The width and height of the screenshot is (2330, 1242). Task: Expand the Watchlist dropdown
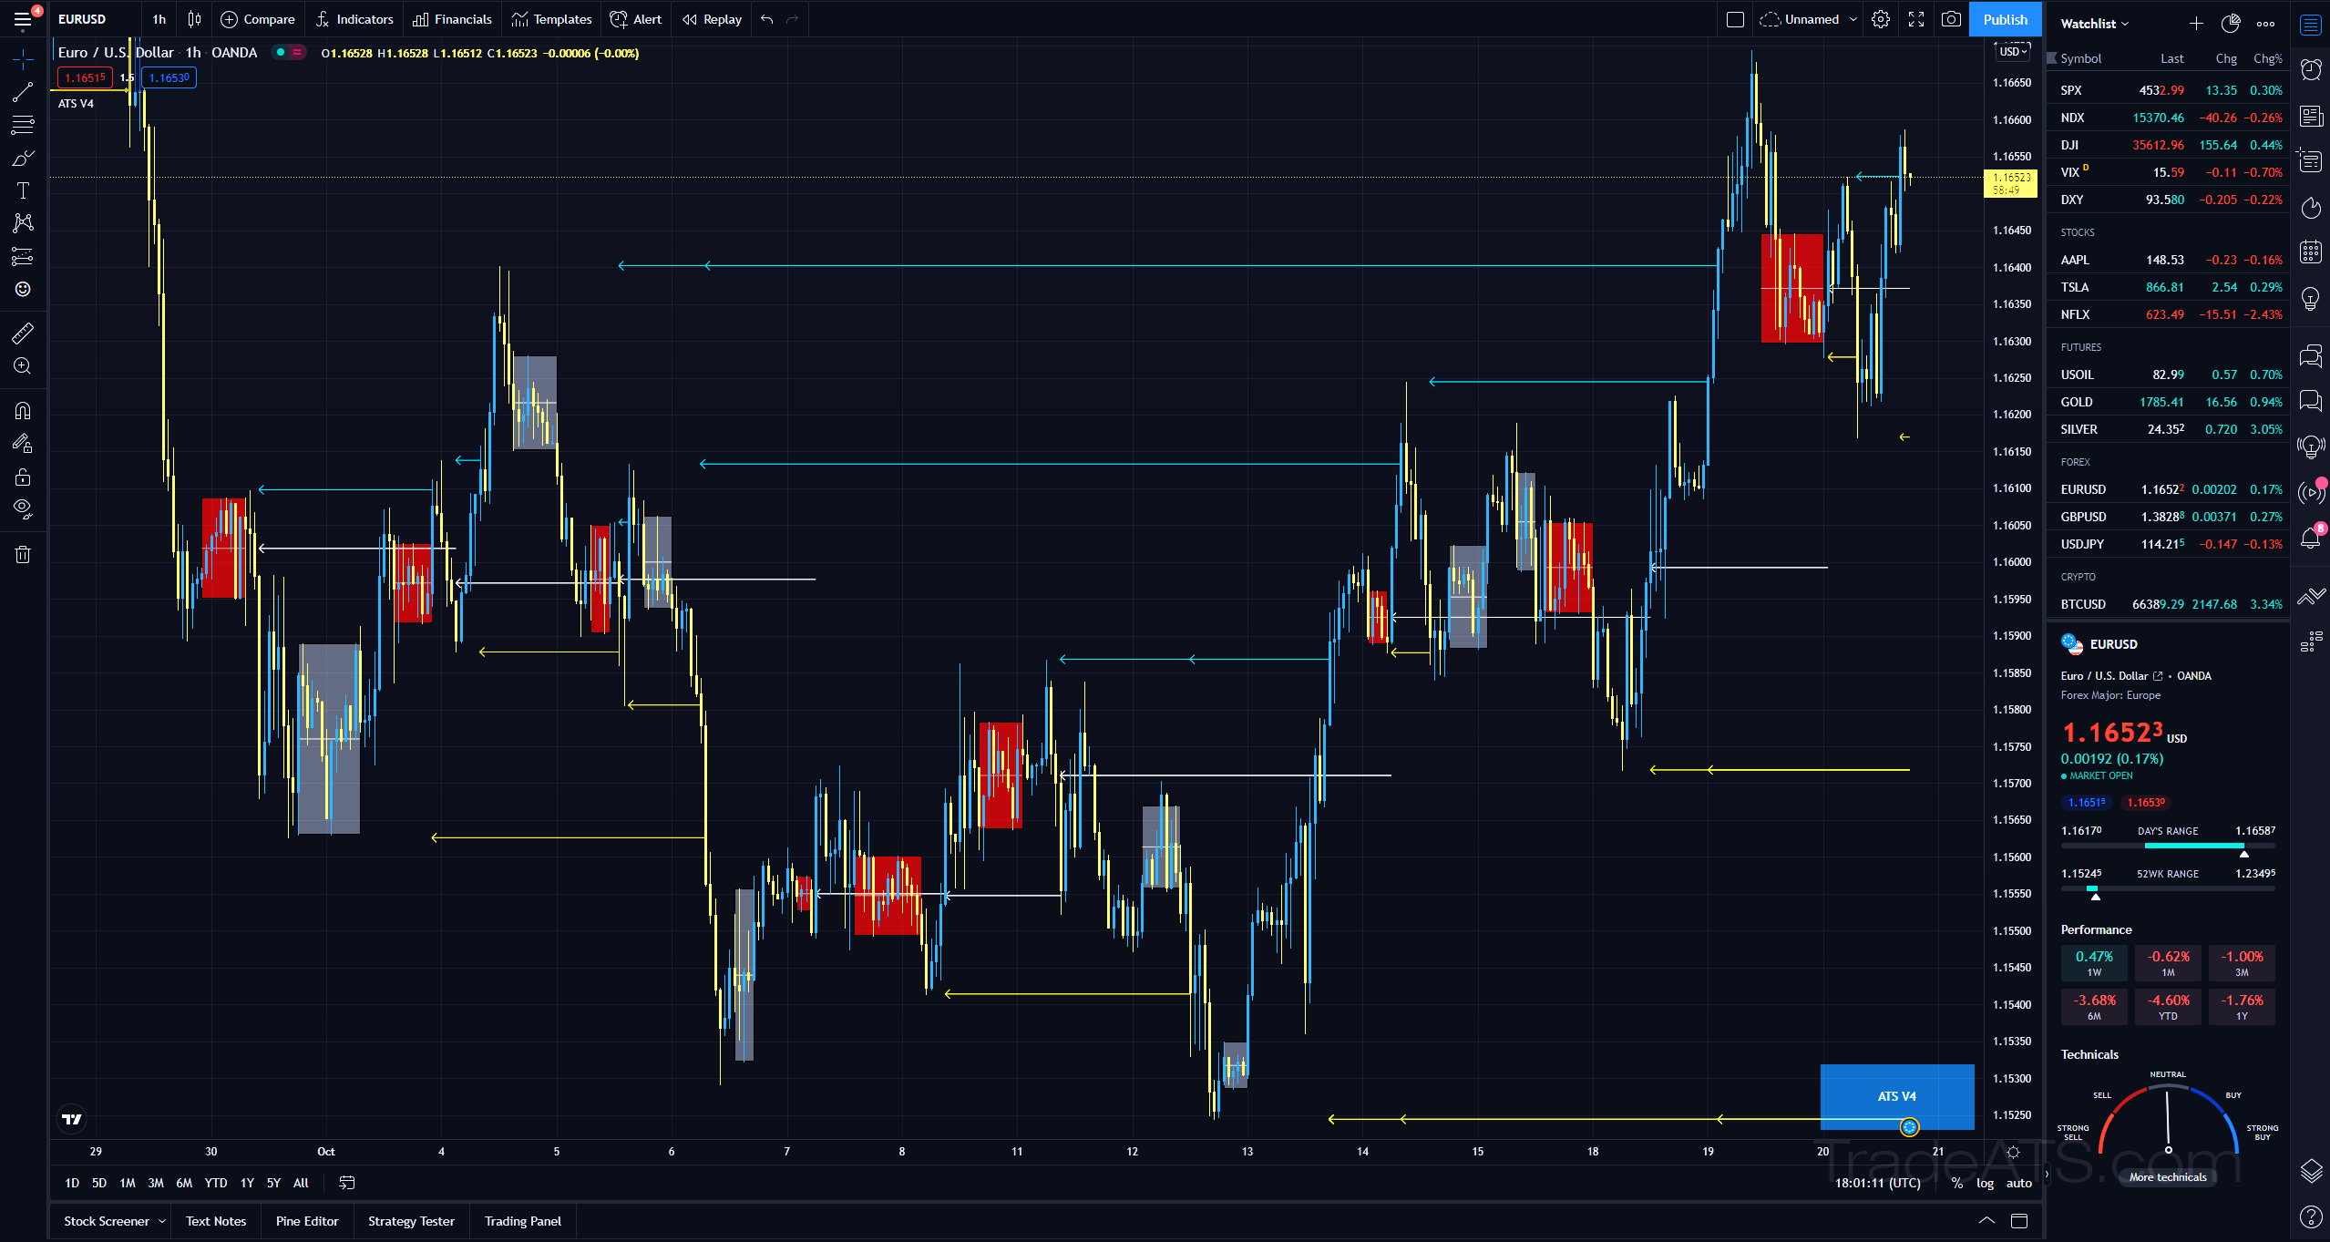coord(2094,24)
